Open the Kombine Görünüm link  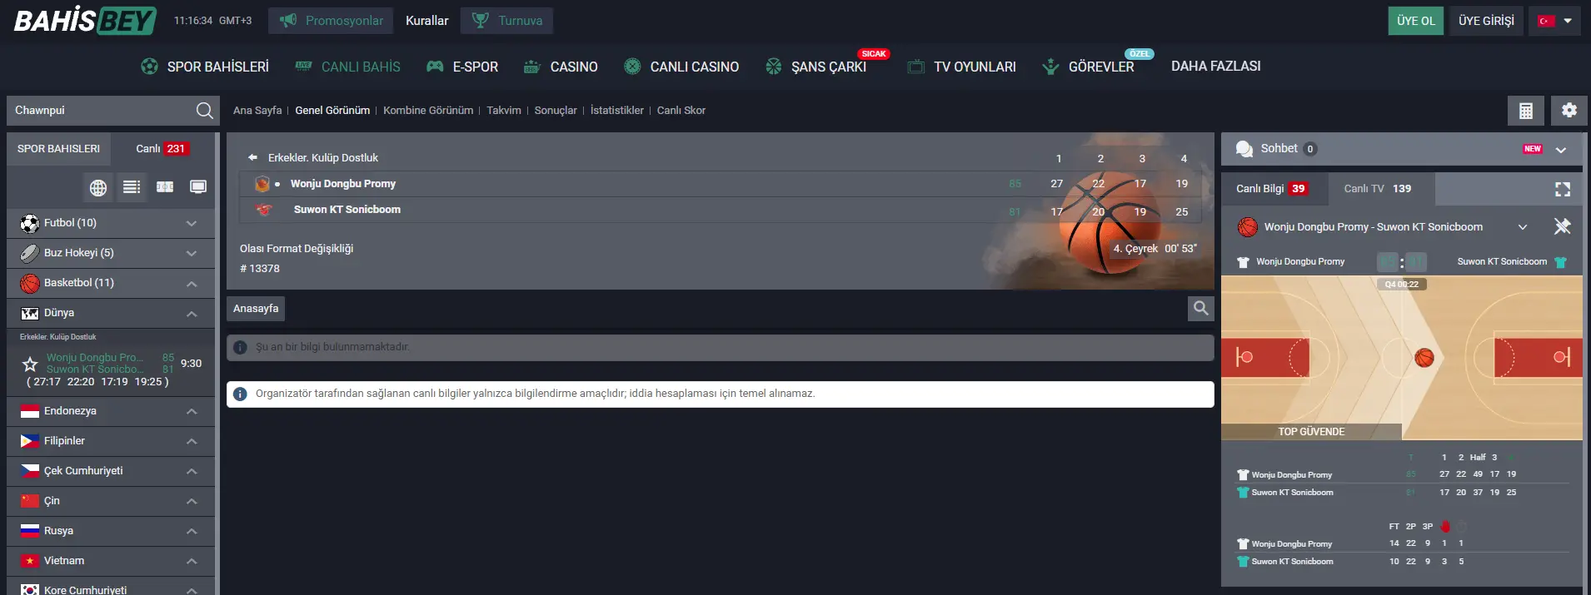(428, 110)
